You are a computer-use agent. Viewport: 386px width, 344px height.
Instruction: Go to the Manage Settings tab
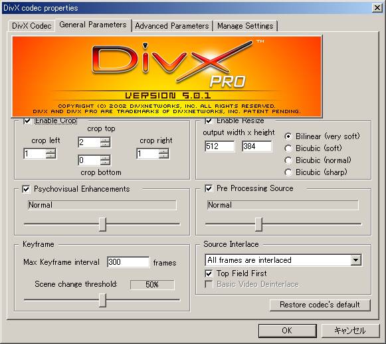pos(245,26)
